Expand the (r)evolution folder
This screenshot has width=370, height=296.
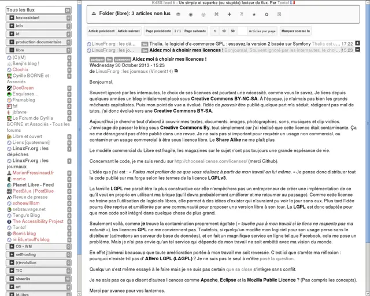(x=12, y=262)
